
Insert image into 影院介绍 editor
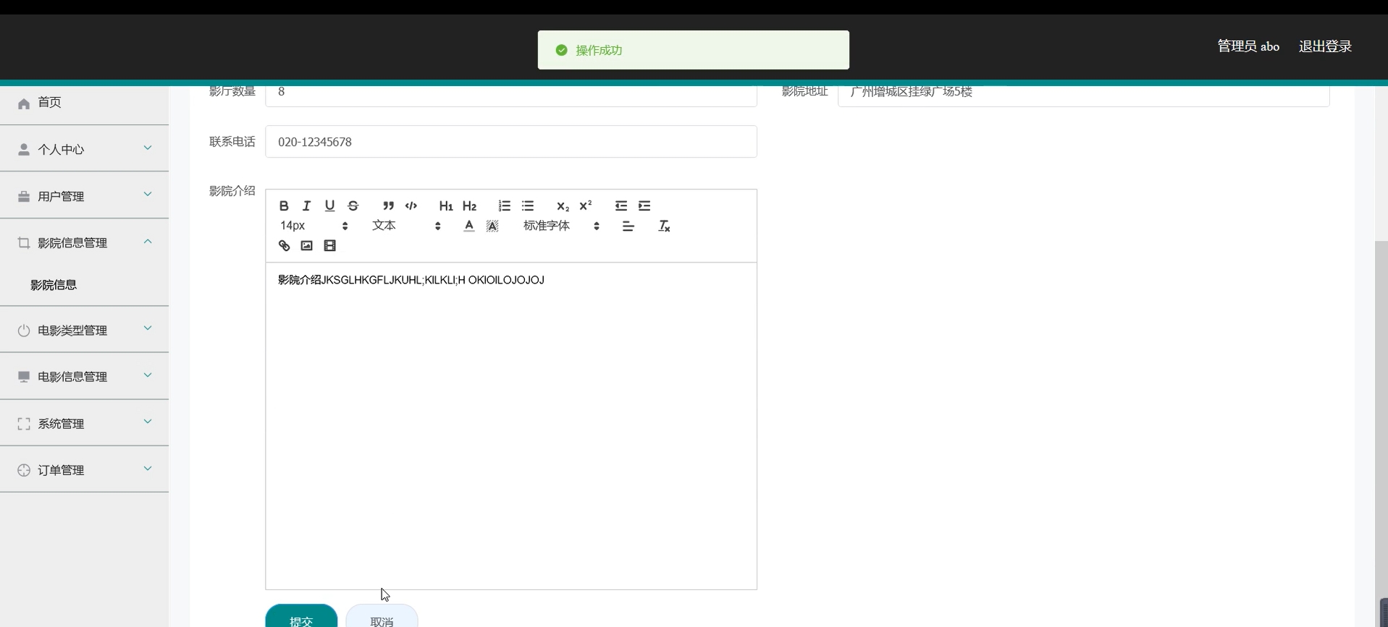(307, 246)
